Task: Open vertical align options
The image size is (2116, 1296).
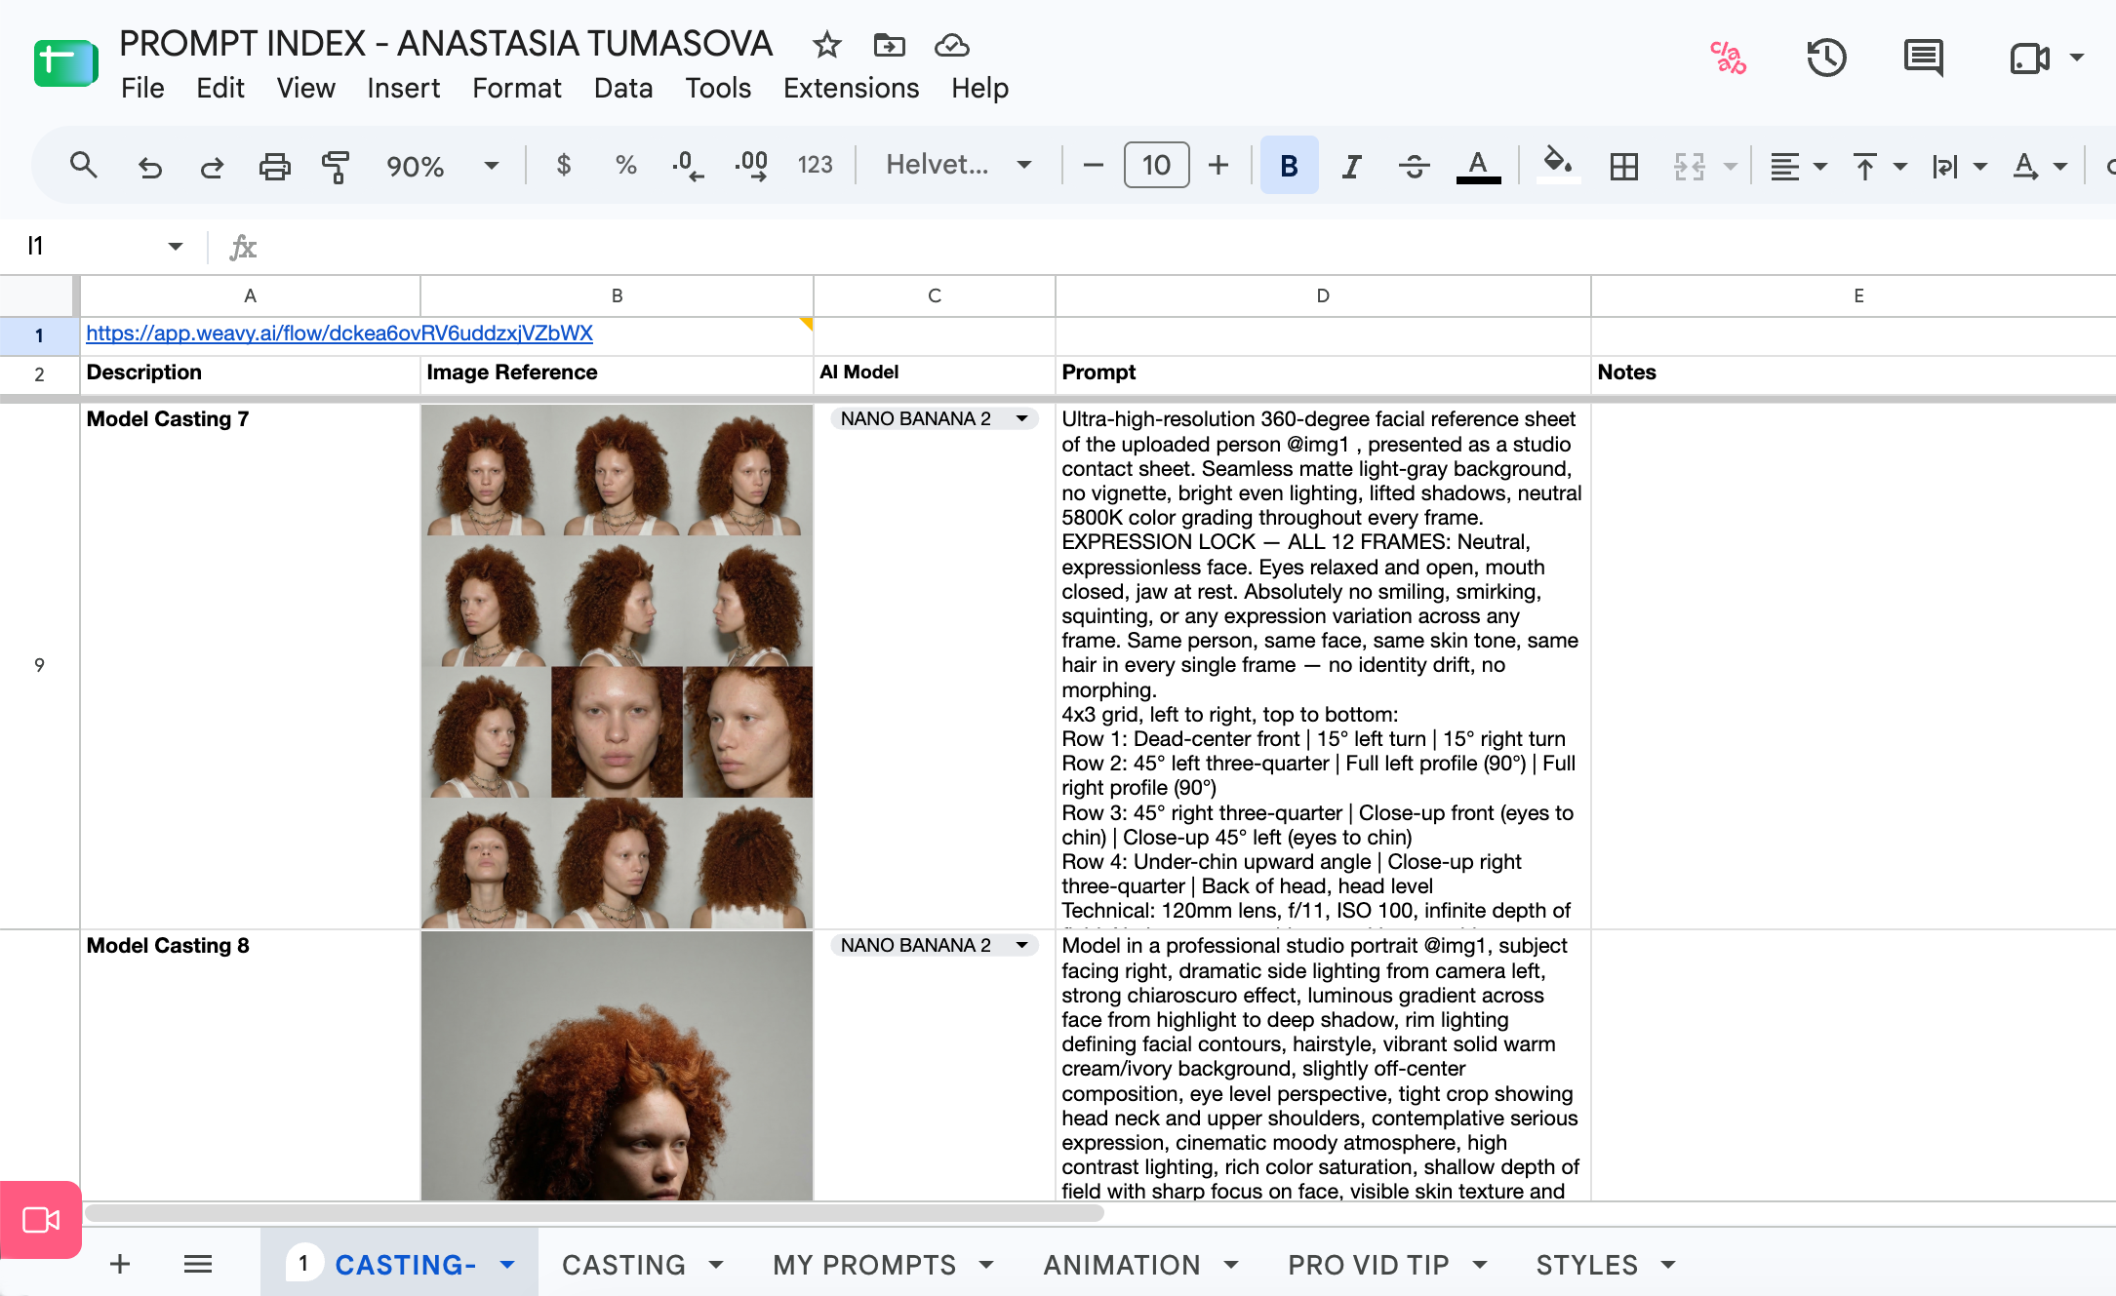Action: click(x=1878, y=167)
